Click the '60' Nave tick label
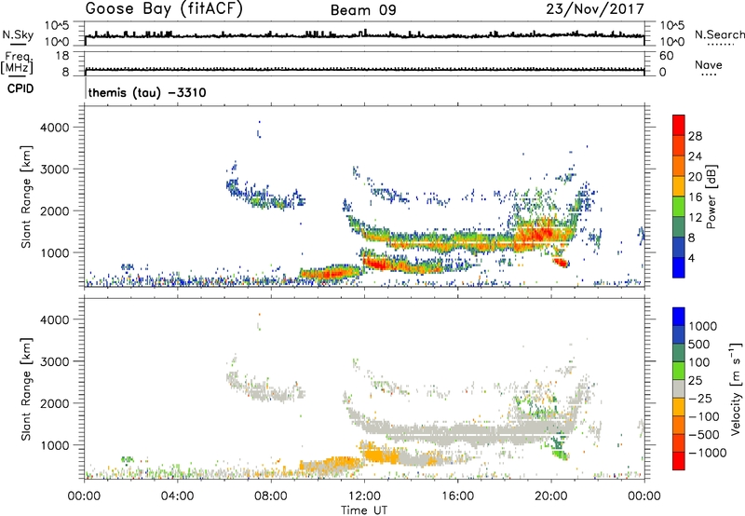Image resolution: width=745 pixels, height=516 pixels. pyautogui.click(x=667, y=56)
